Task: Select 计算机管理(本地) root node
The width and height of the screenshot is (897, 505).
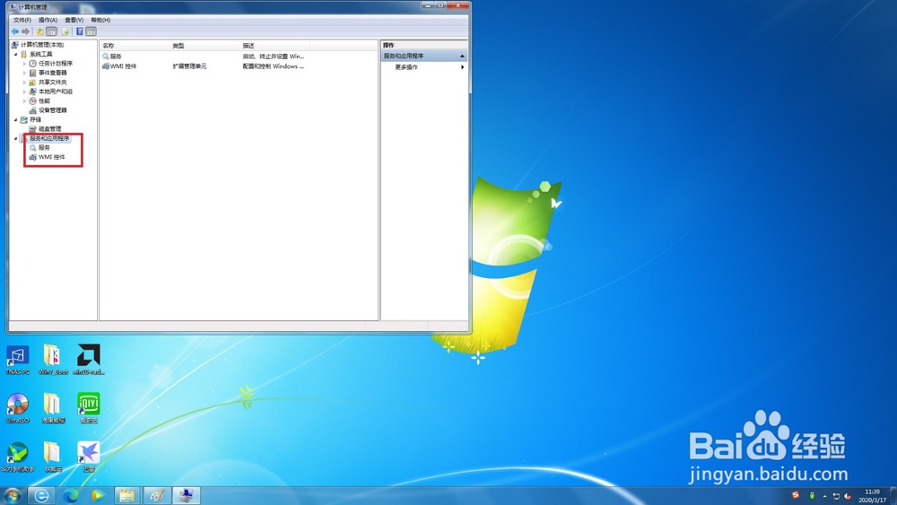Action: pyautogui.click(x=42, y=45)
